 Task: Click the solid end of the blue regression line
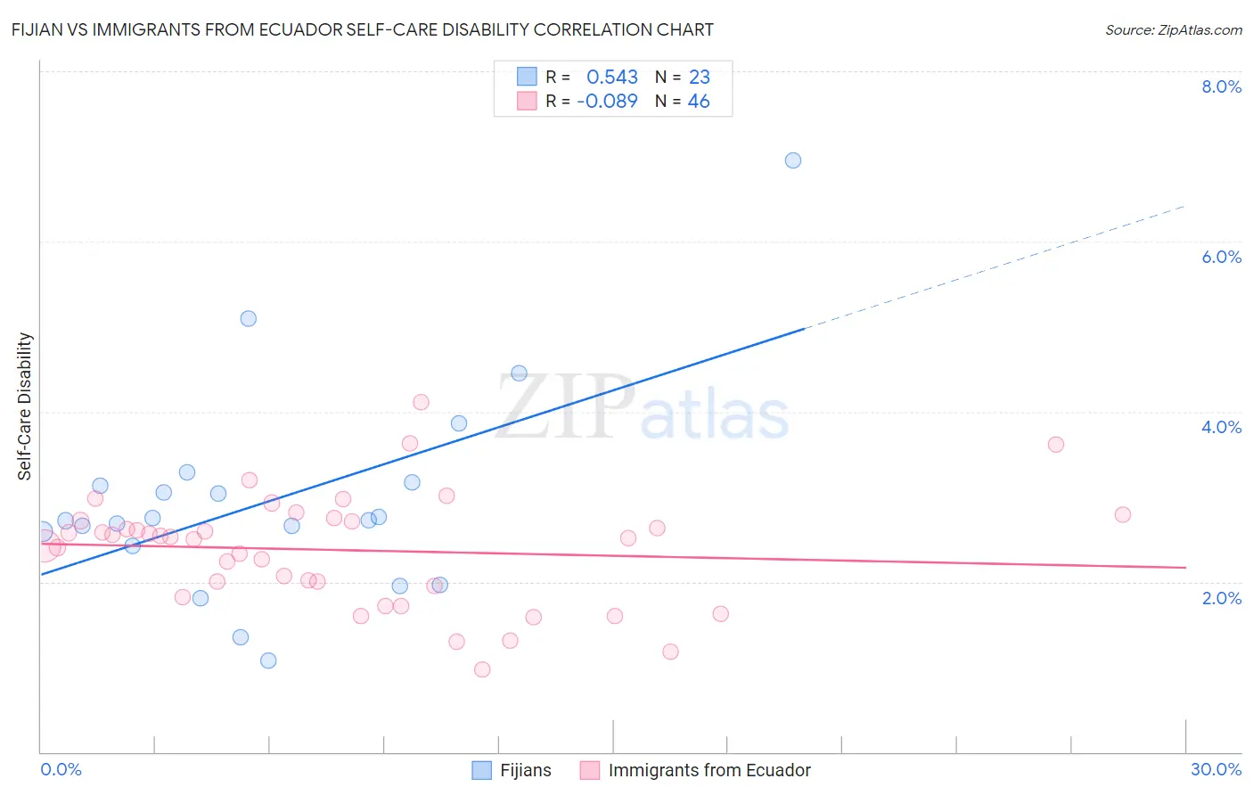click(x=805, y=329)
